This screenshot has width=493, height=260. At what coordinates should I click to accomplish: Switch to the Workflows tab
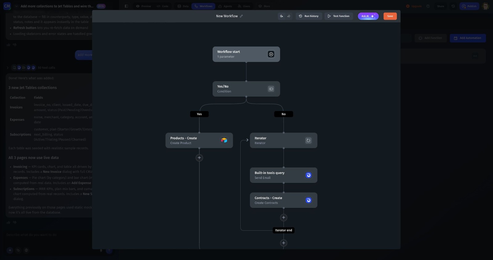click(x=203, y=6)
